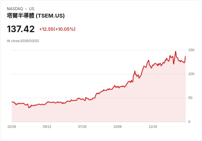
Task: Select the 05/13 date on the x-axis
Action: pos(47,127)
